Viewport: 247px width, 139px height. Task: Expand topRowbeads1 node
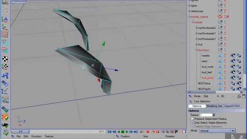pyautogui.click(x=196, y=34)
